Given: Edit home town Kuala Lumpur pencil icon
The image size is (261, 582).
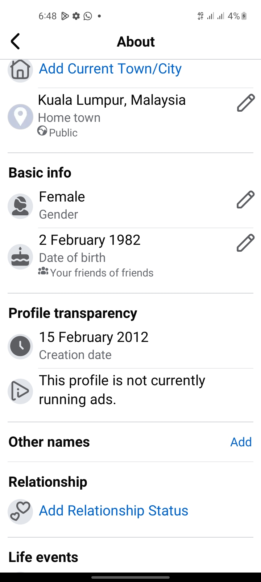Looking at the screenshot, I should click(246, 103).
